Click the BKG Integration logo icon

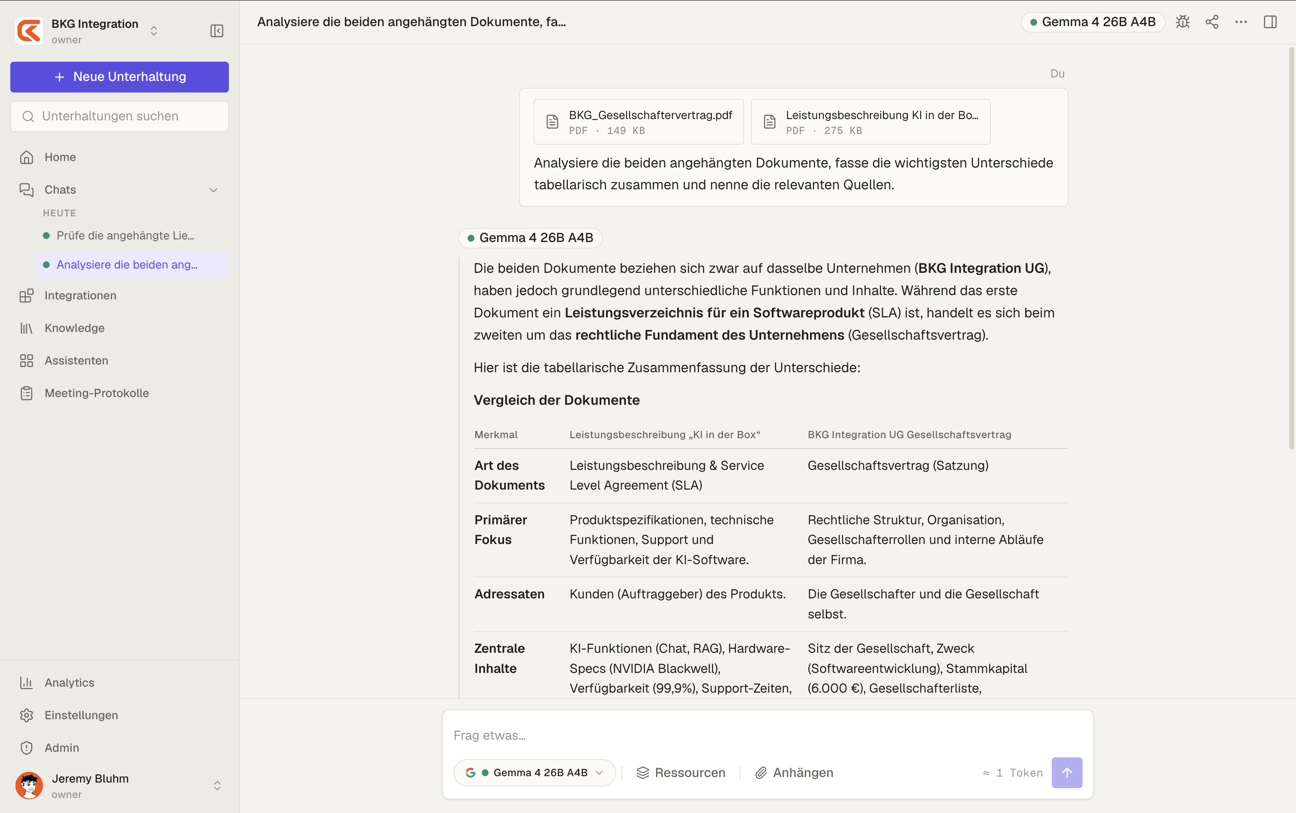pyautogui.click(x=29, y=31)
